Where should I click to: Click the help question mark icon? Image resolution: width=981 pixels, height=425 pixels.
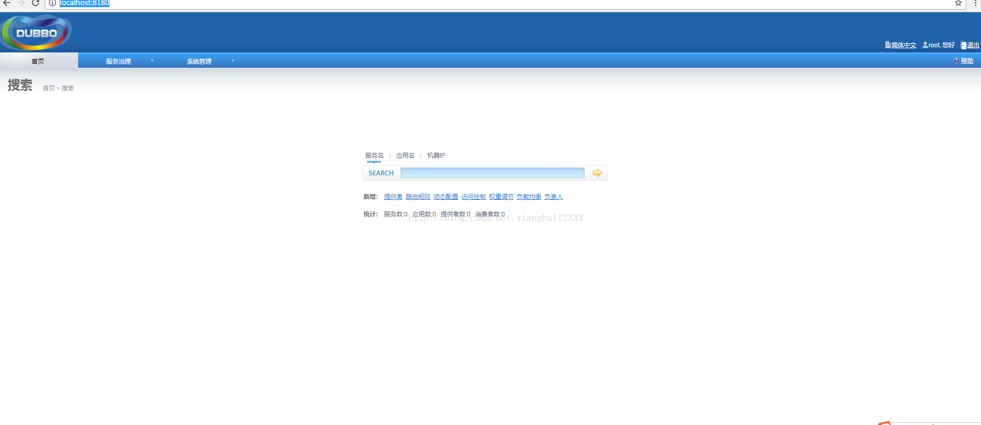[x=956, y=61]
